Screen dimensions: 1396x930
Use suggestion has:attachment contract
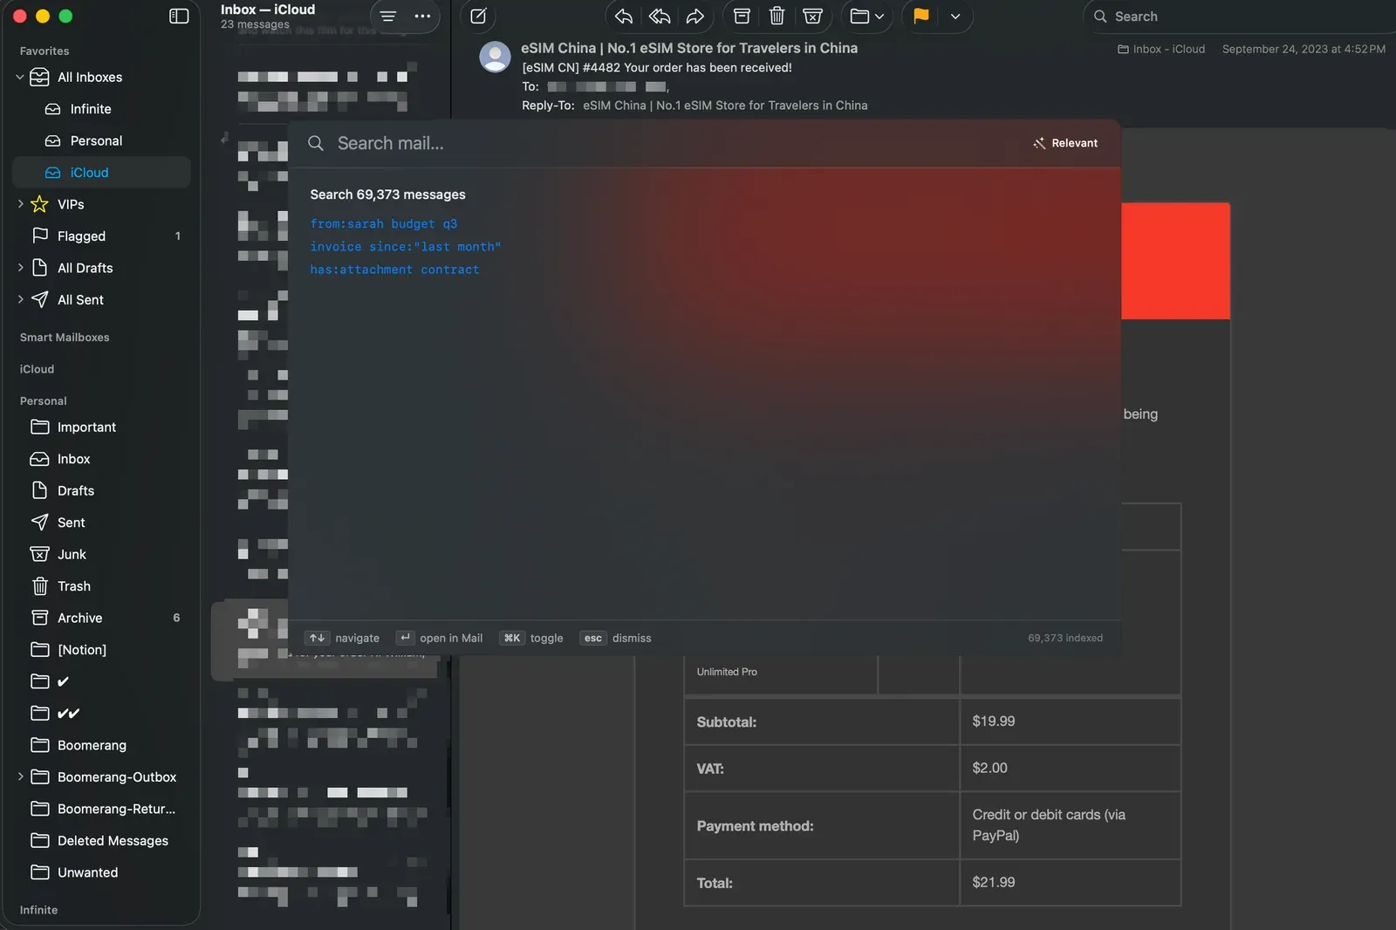coord(394,270)
